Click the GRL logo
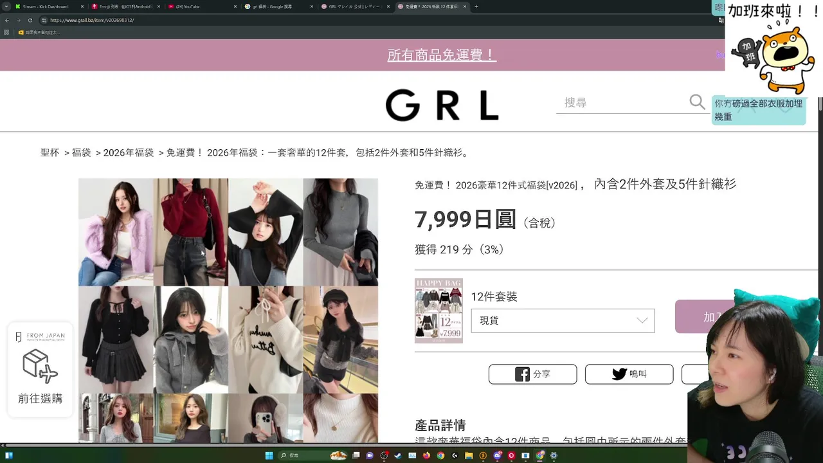 pos(442,105)
